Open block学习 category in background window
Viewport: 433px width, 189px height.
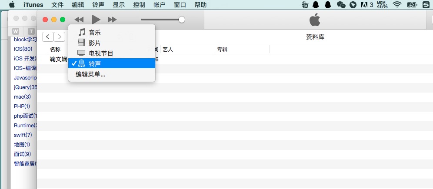(x=25, y=39)
